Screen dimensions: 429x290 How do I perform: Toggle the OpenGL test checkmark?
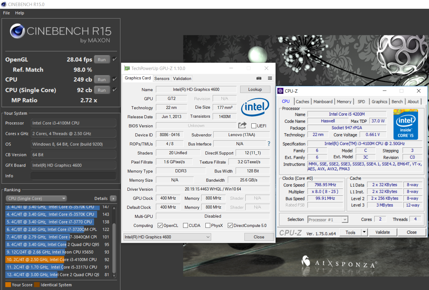(x=115, y=59)
